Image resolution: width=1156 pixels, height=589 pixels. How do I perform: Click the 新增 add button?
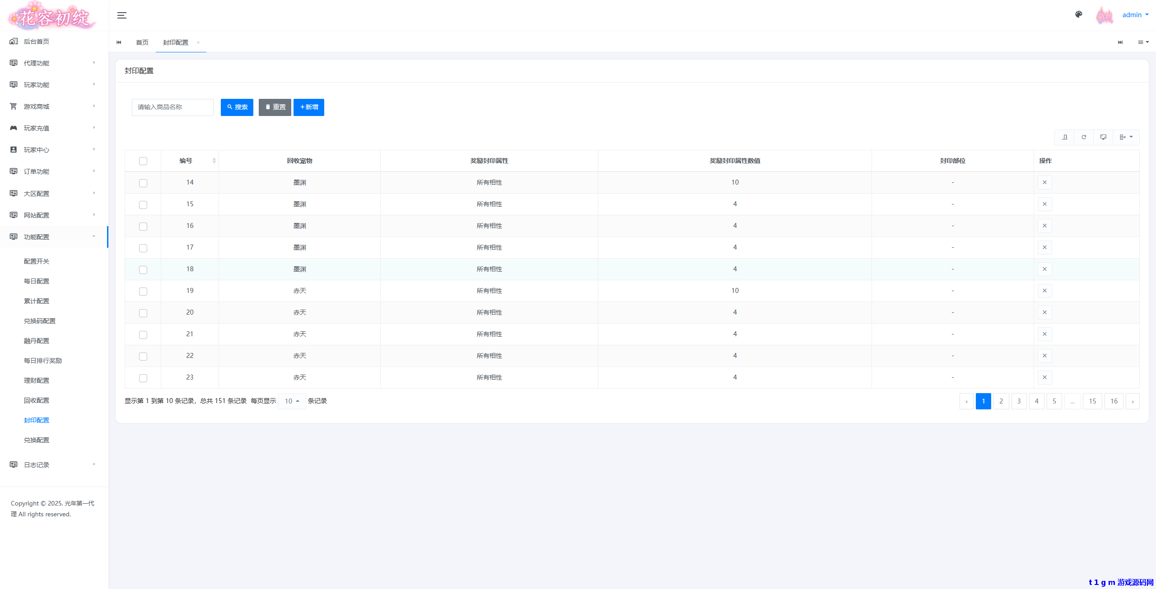(309, 107)
